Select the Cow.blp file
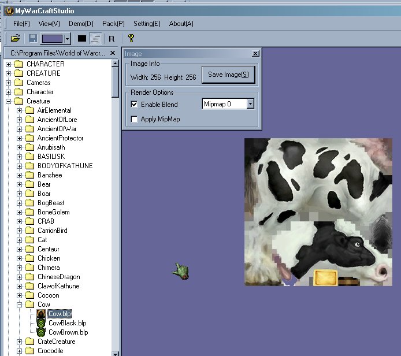This screenshot has width=401, height=356. coord(60,314)
